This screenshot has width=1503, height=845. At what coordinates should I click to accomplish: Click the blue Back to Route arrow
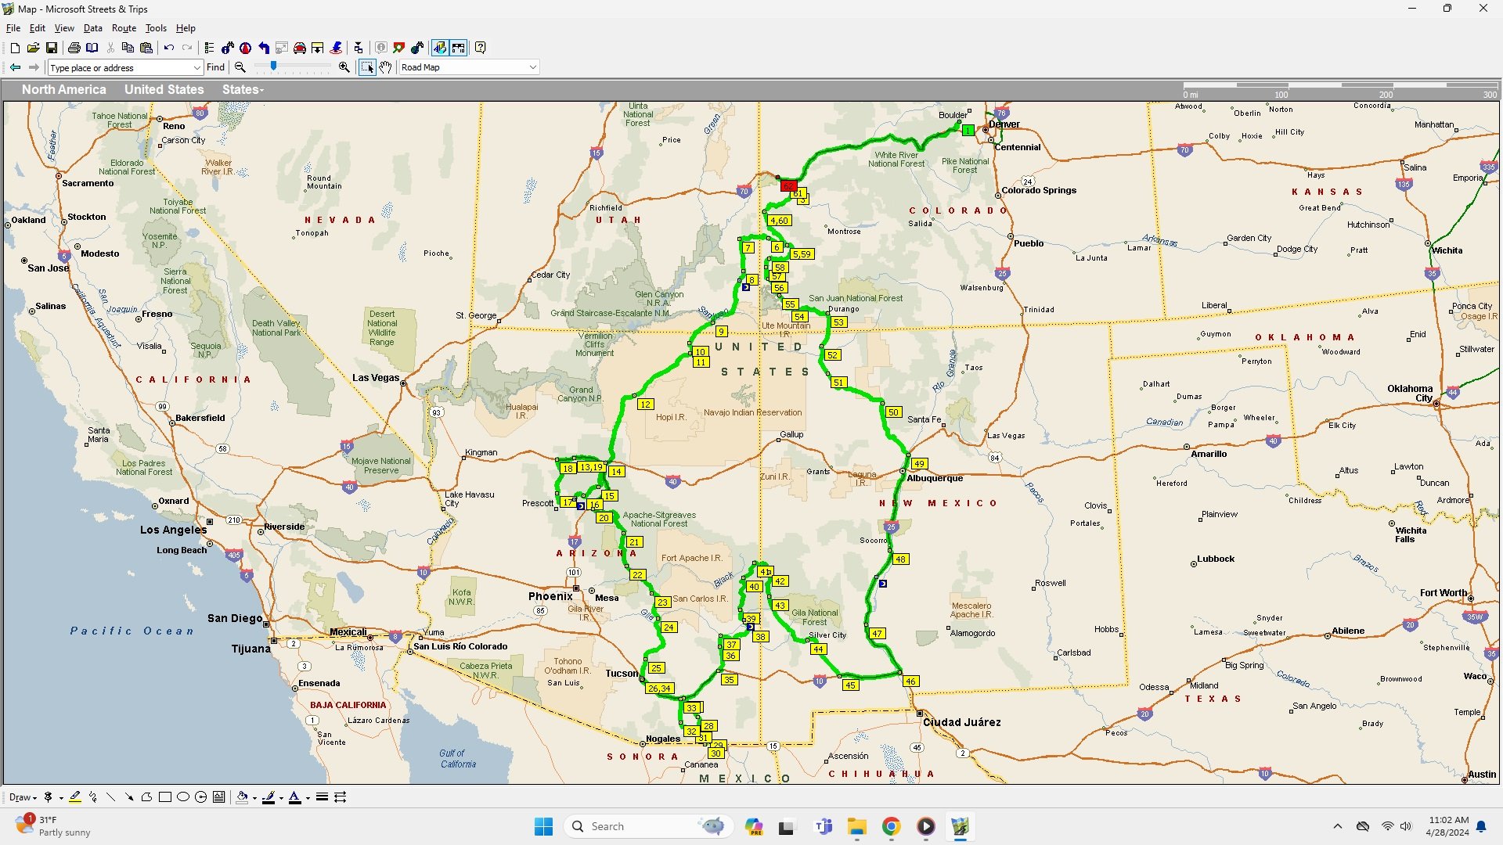pos(264,48)
